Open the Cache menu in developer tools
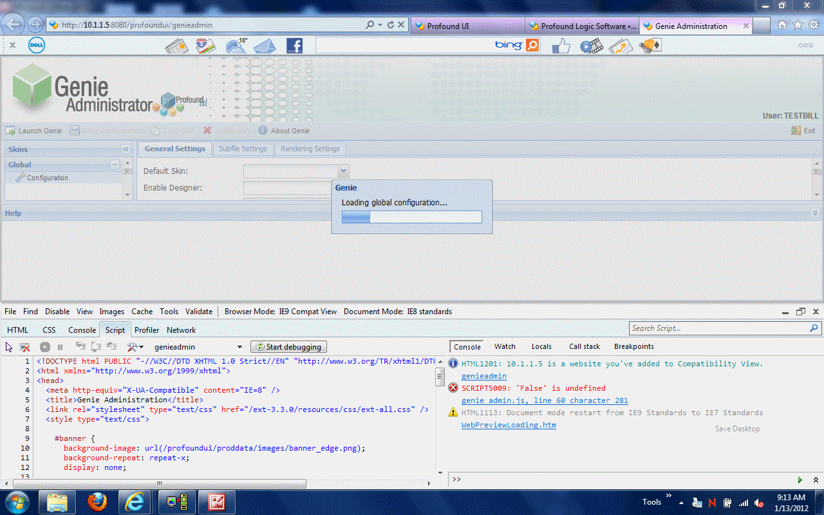The image size is (824, 515). coord(142,311)
